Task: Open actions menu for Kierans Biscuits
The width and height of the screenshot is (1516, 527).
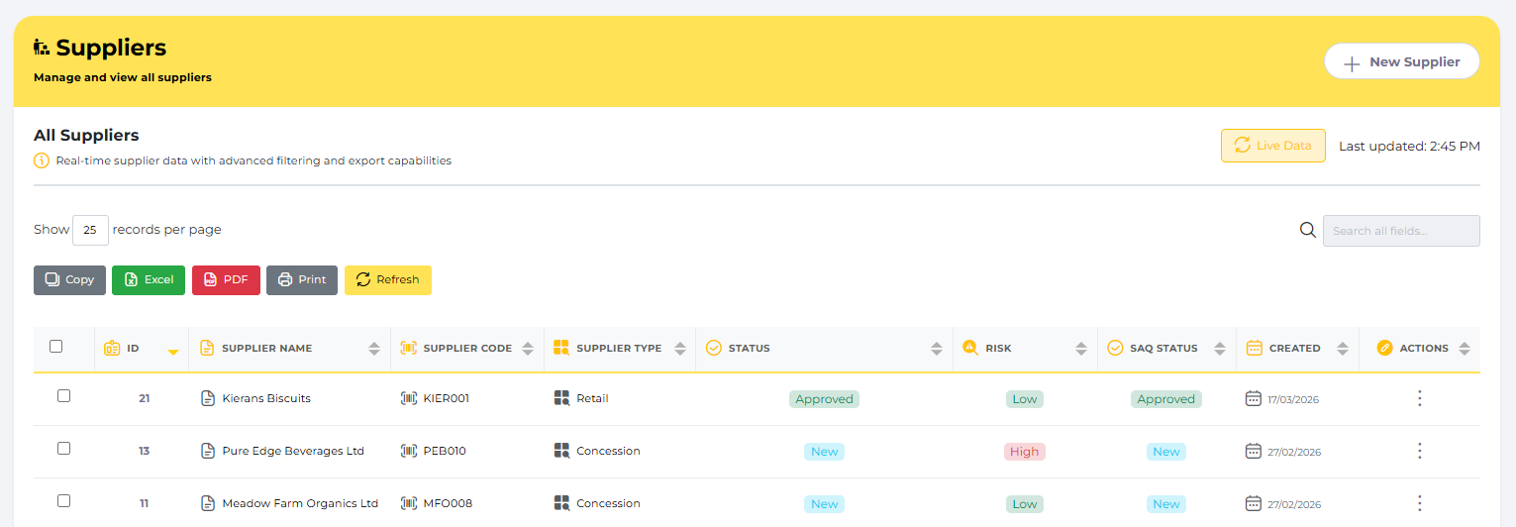Action: click(1419, 398)
